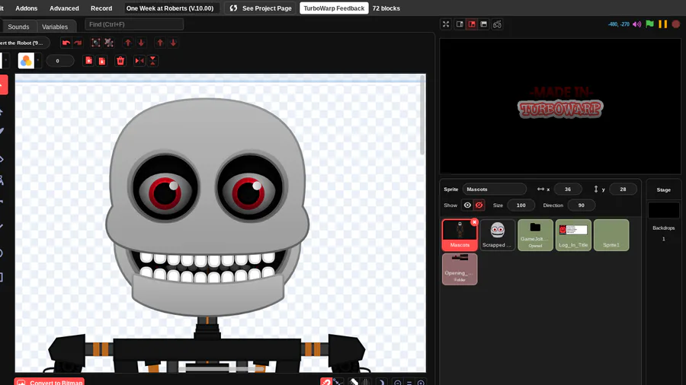
Task: Open the fill color swatch
Action: 26,61
